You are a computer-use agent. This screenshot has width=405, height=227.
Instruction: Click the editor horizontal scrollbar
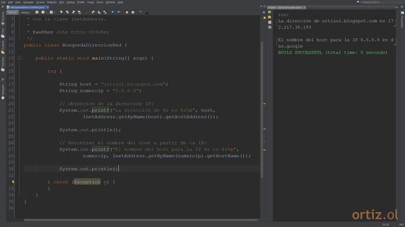click(140, 220)
